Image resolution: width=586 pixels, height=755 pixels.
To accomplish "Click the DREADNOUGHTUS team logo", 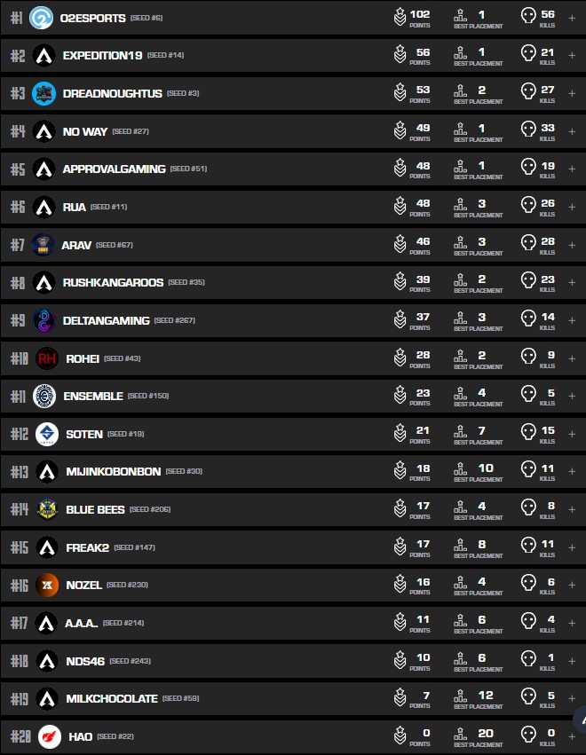I will click(44, 93).
